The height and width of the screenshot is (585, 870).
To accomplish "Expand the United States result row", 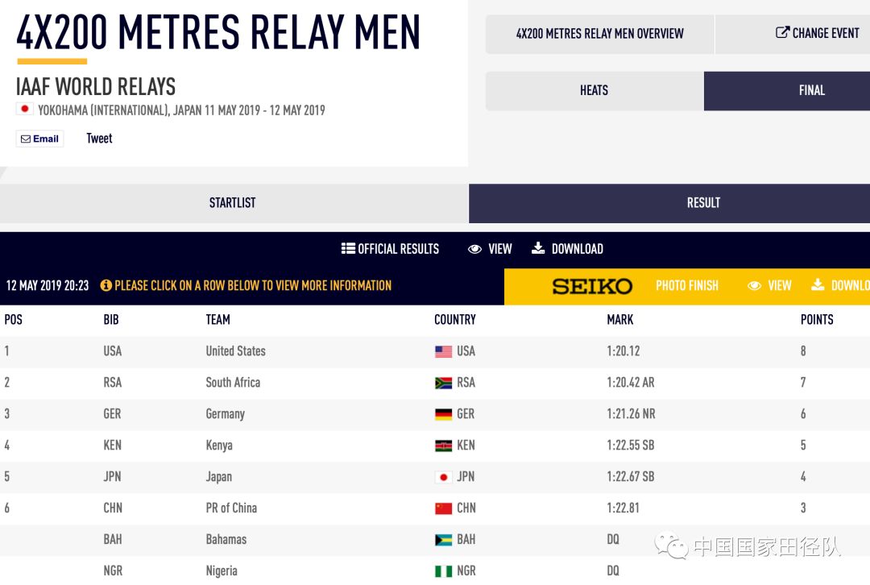I will click(x=235, y=351).
